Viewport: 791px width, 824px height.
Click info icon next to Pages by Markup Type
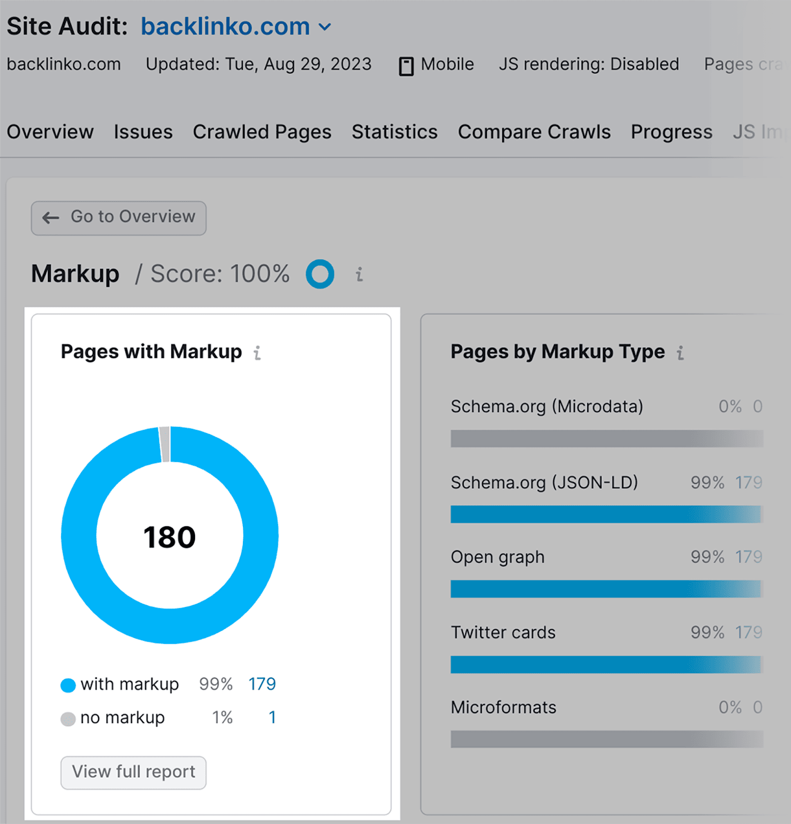click(x=680, y=353)
